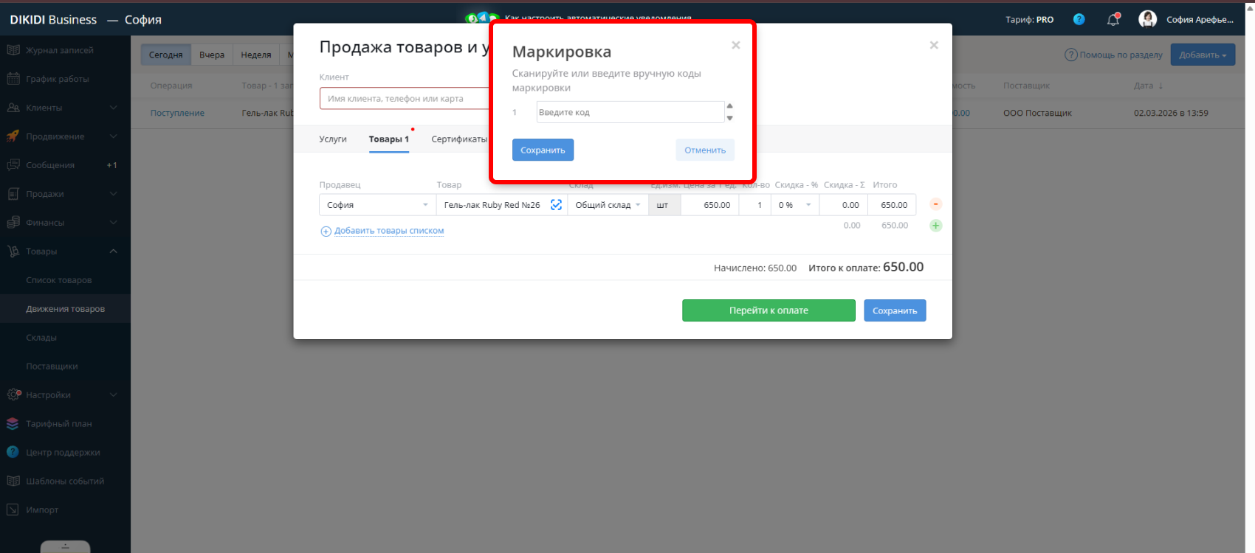Add product row with green plus icon
This screenshot has width=1255, height=553.
(x=935, y=226)
